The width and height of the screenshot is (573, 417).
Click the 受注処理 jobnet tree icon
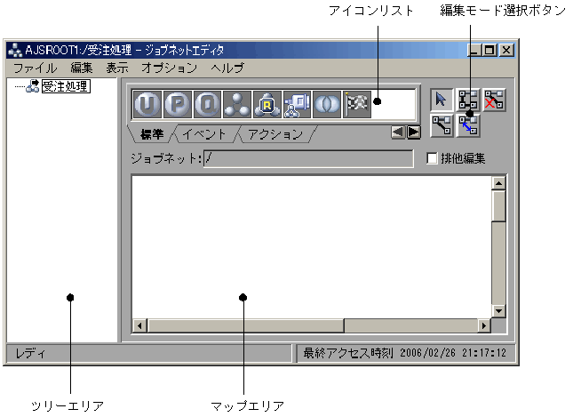[x=33, y=86]
